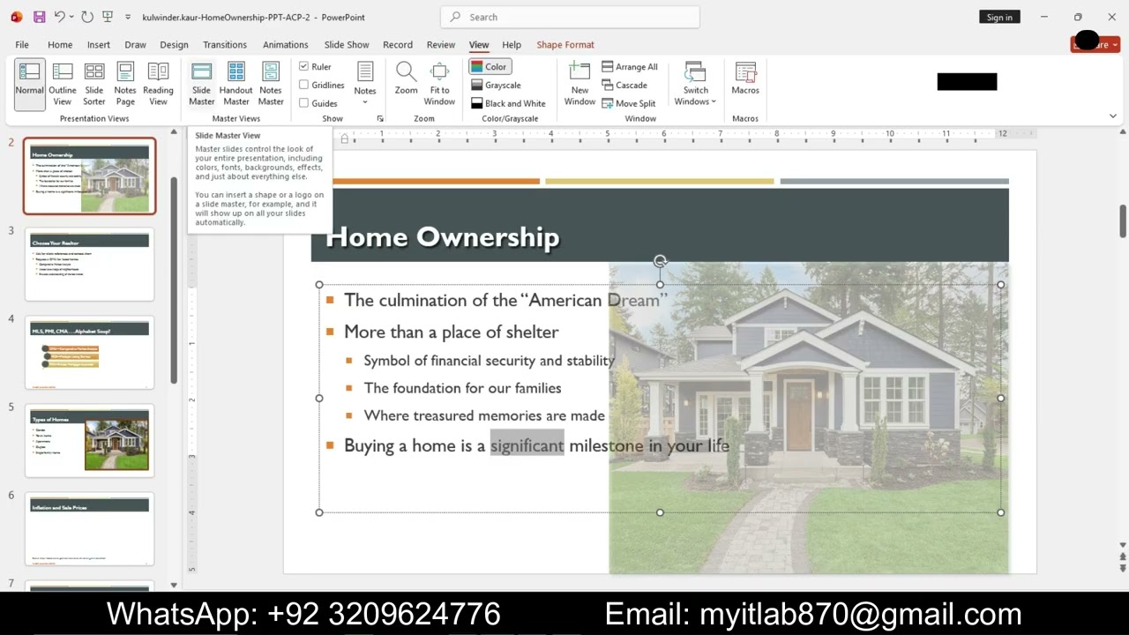Click the Sign in button
1129x635 pixels.
(x=999, y=17)
